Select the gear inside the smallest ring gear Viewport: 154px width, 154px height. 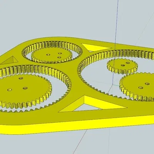[x=52, y=55]
